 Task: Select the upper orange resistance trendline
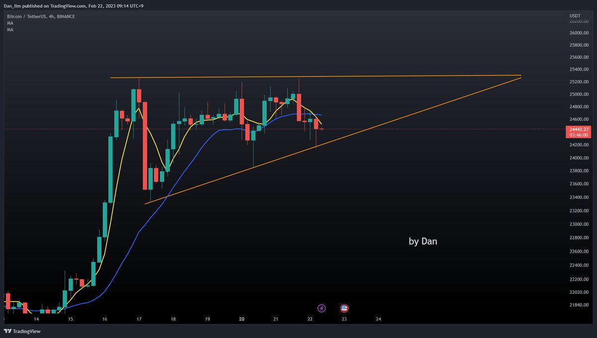click(x=315, y=77)
